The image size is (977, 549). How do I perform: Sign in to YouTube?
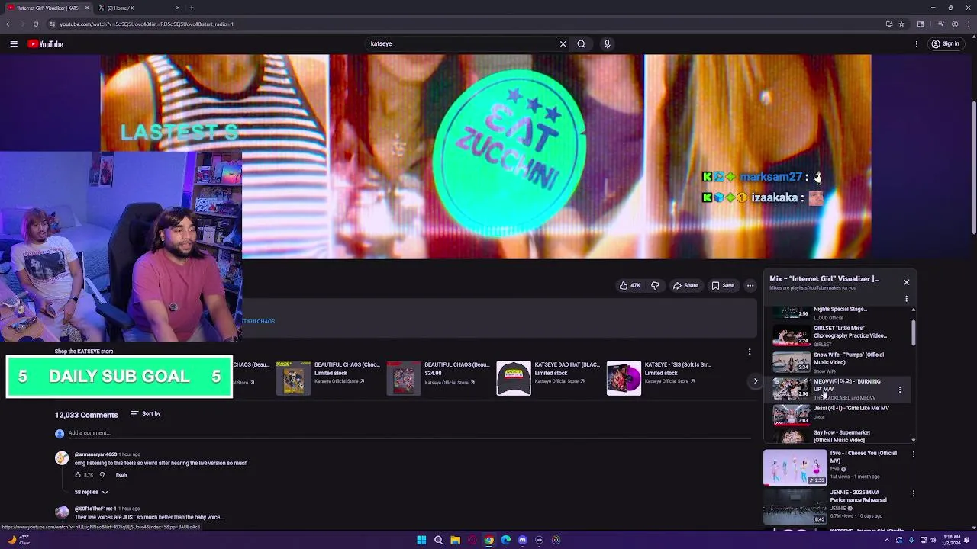tap(945, 44)
